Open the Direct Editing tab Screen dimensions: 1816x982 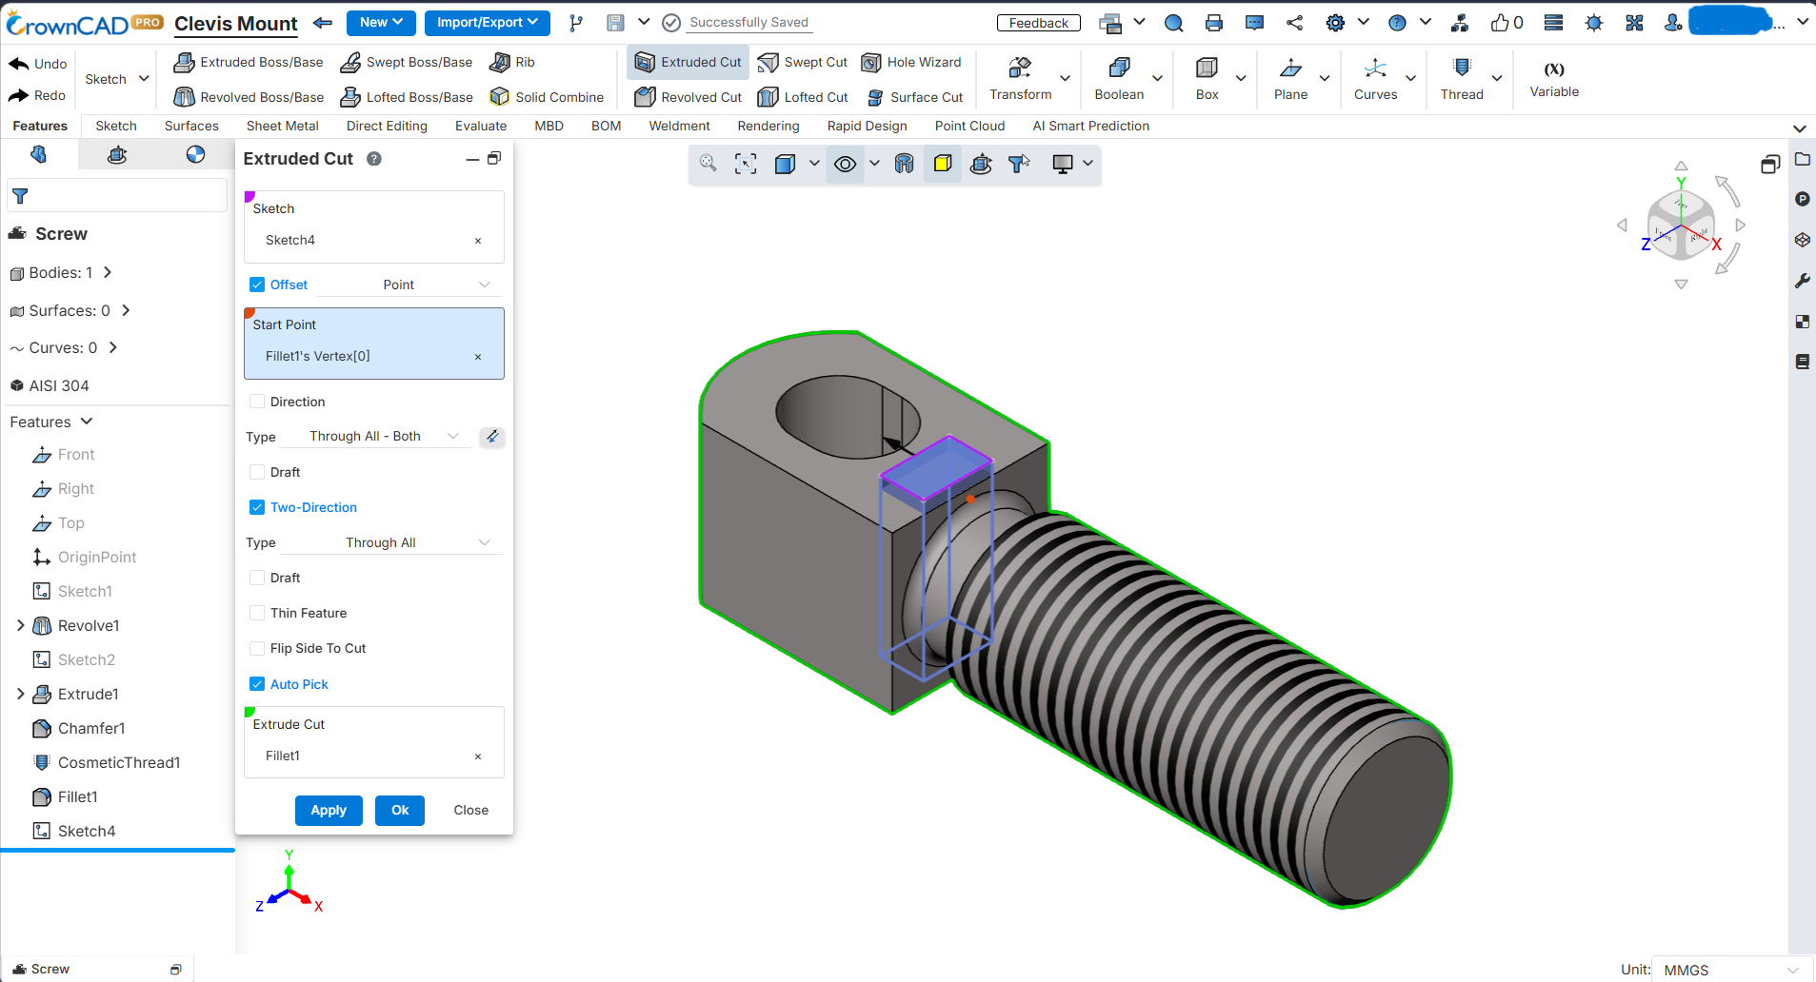click(387, 126)
